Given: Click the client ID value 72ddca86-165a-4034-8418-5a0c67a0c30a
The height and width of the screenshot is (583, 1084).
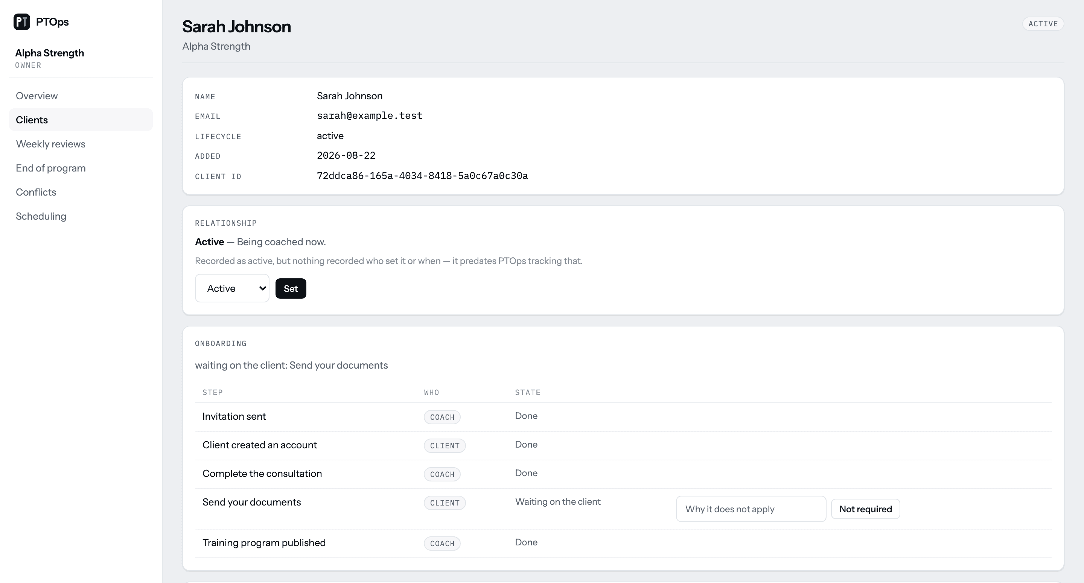Looking at the screenshot, I should pyautogui.click(x=422, y=176).
